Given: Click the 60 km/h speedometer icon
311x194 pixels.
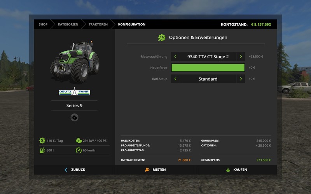Looking at the screenshot, I should pyautogui.click(x=79, y=150).
